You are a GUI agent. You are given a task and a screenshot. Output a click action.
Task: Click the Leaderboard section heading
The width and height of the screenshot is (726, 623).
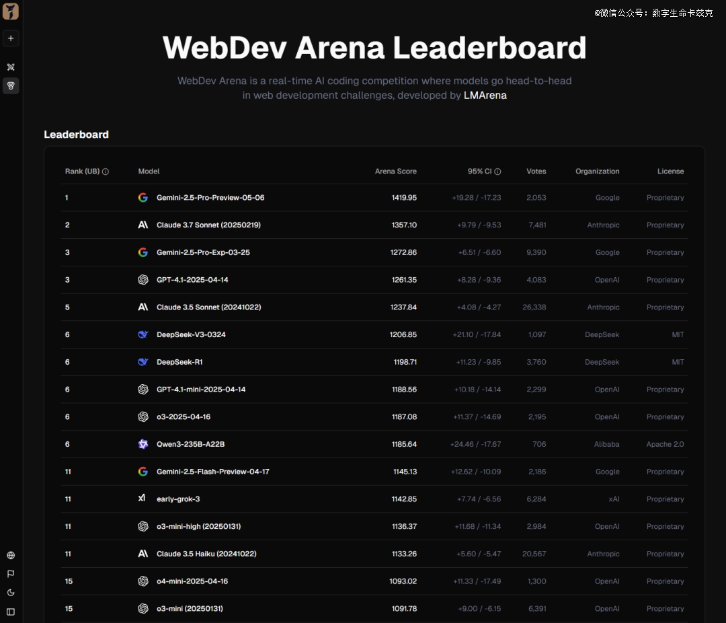(x=77, y=135)
